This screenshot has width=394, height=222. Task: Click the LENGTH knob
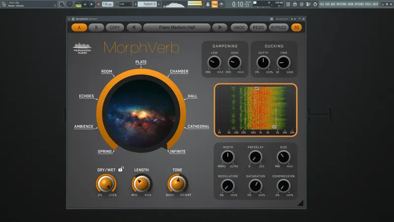tap(141, 184)
